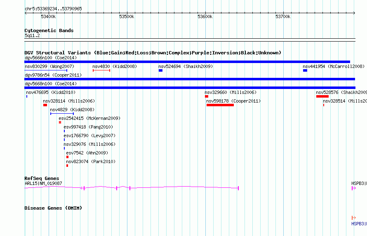Screen dimensions: 367x236
Task: Open the nsv524694 (Shaikh2009) variant label
Action: coord(186,66)
